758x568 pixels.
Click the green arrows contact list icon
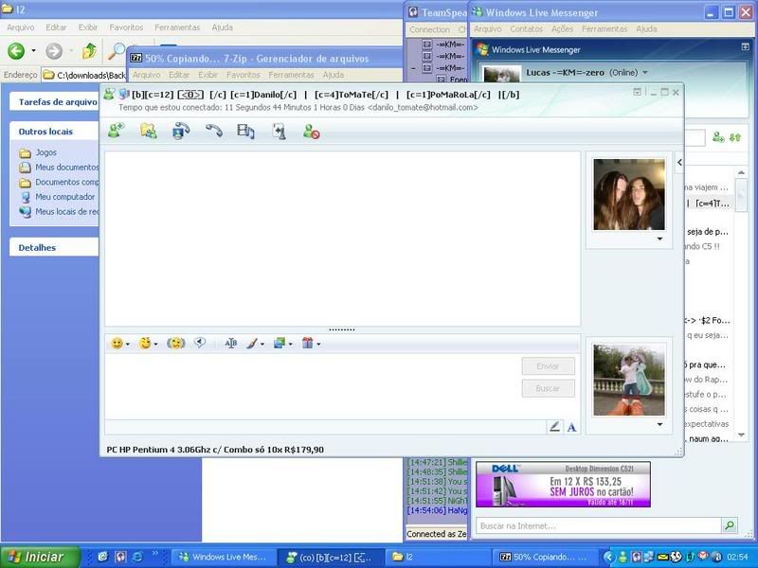click(x=735, y=137)
